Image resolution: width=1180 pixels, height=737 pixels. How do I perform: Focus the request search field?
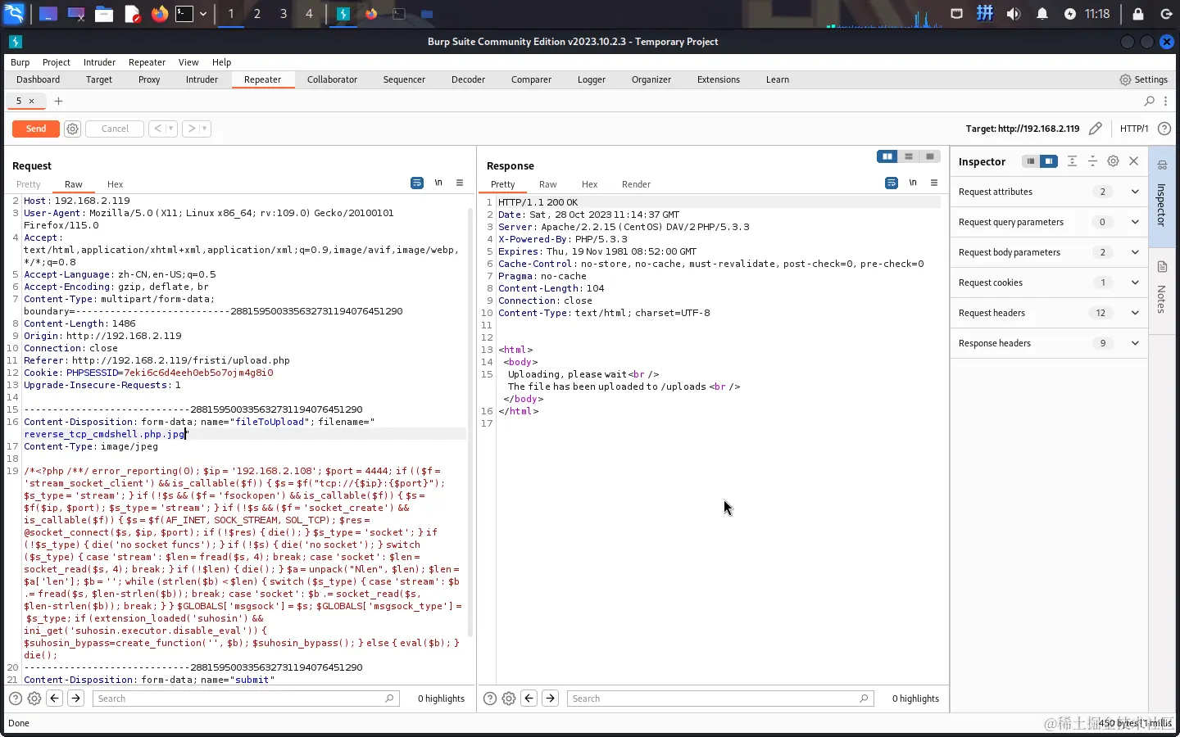(245, 699)
